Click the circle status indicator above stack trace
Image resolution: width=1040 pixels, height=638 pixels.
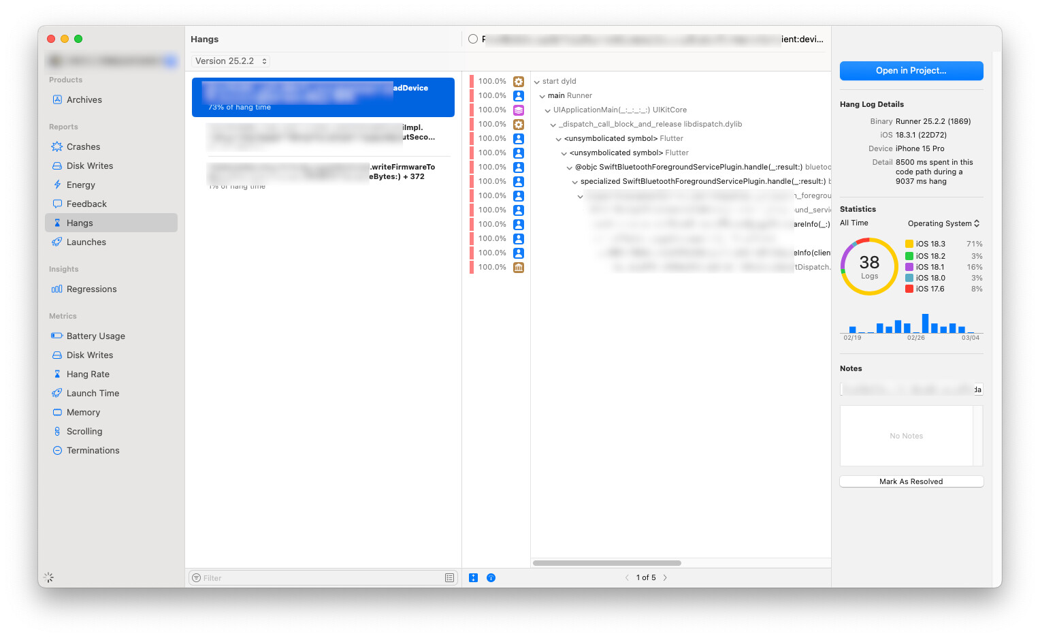point(473,39)
